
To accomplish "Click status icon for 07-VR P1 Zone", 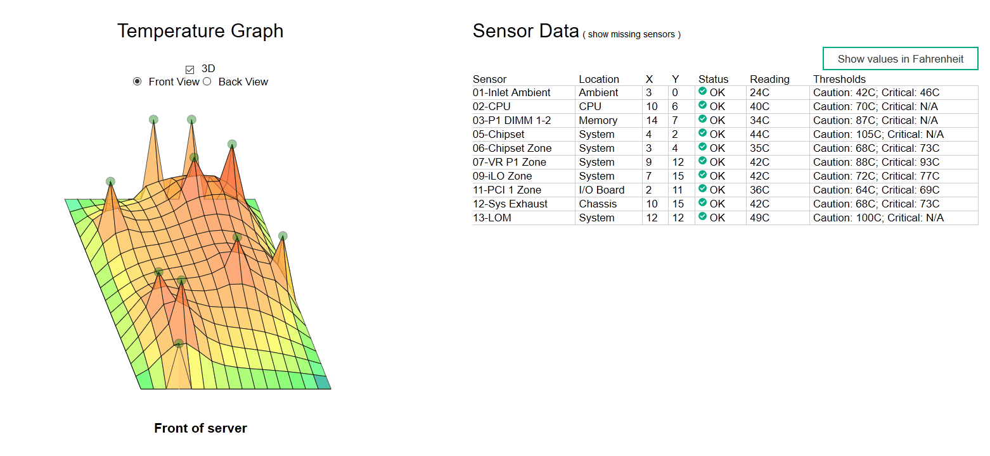I will (702, 161).
